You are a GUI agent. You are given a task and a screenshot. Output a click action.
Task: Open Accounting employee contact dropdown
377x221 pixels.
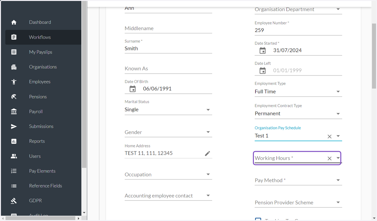click(208, 196)
